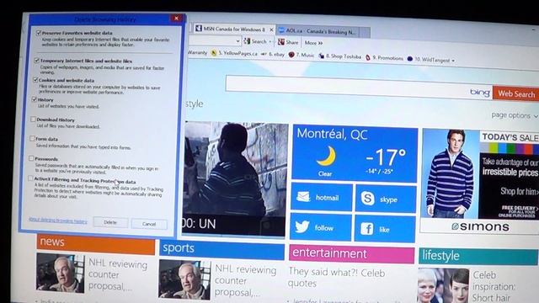
Task: Click the Delete button in dialog
Action: 110,222
